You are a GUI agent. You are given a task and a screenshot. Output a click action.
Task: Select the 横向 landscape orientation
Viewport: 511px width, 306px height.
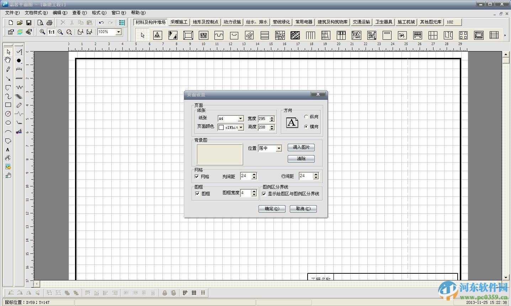306,127
